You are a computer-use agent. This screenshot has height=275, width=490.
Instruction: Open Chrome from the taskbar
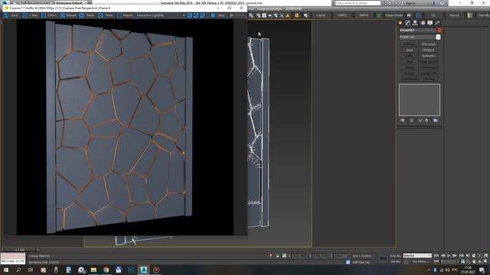[x=106, y=270]
